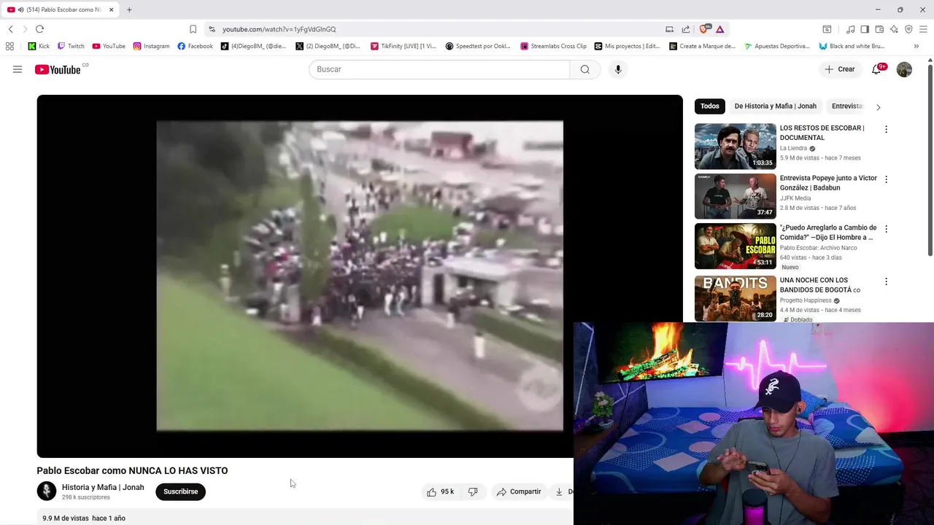Open the Twitch bookmark

point(71,46)
